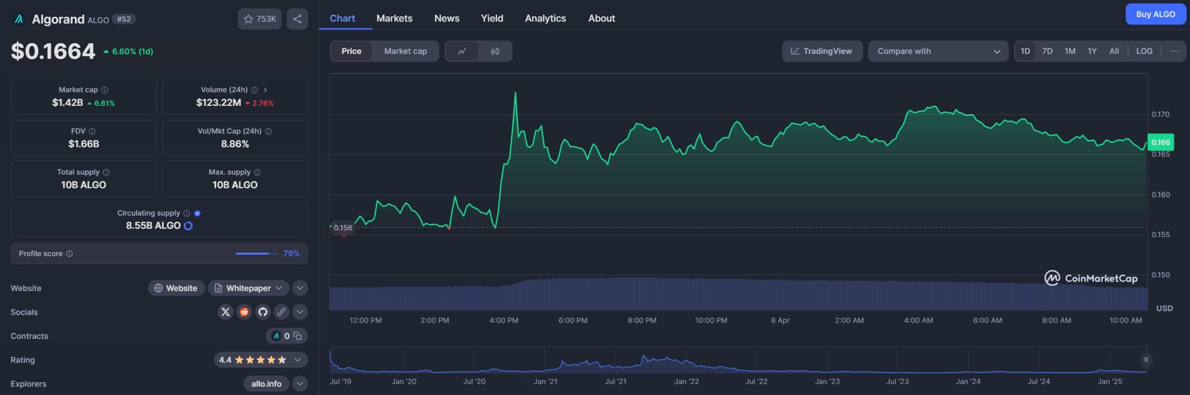Expand more Explorers chevron
This screenshot has height=395, width=1190.
pos(300,384)
